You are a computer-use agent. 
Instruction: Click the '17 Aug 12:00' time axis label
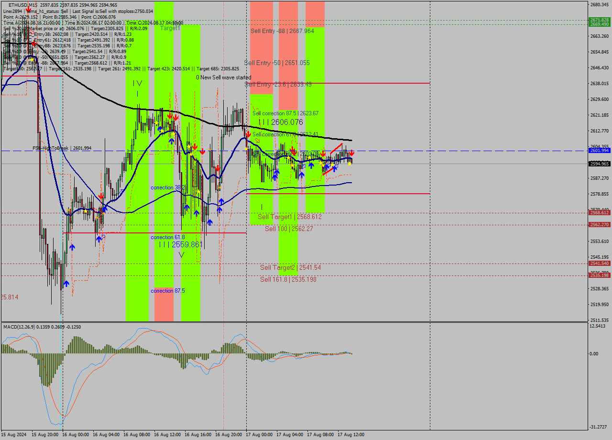(x=350, y=435)
